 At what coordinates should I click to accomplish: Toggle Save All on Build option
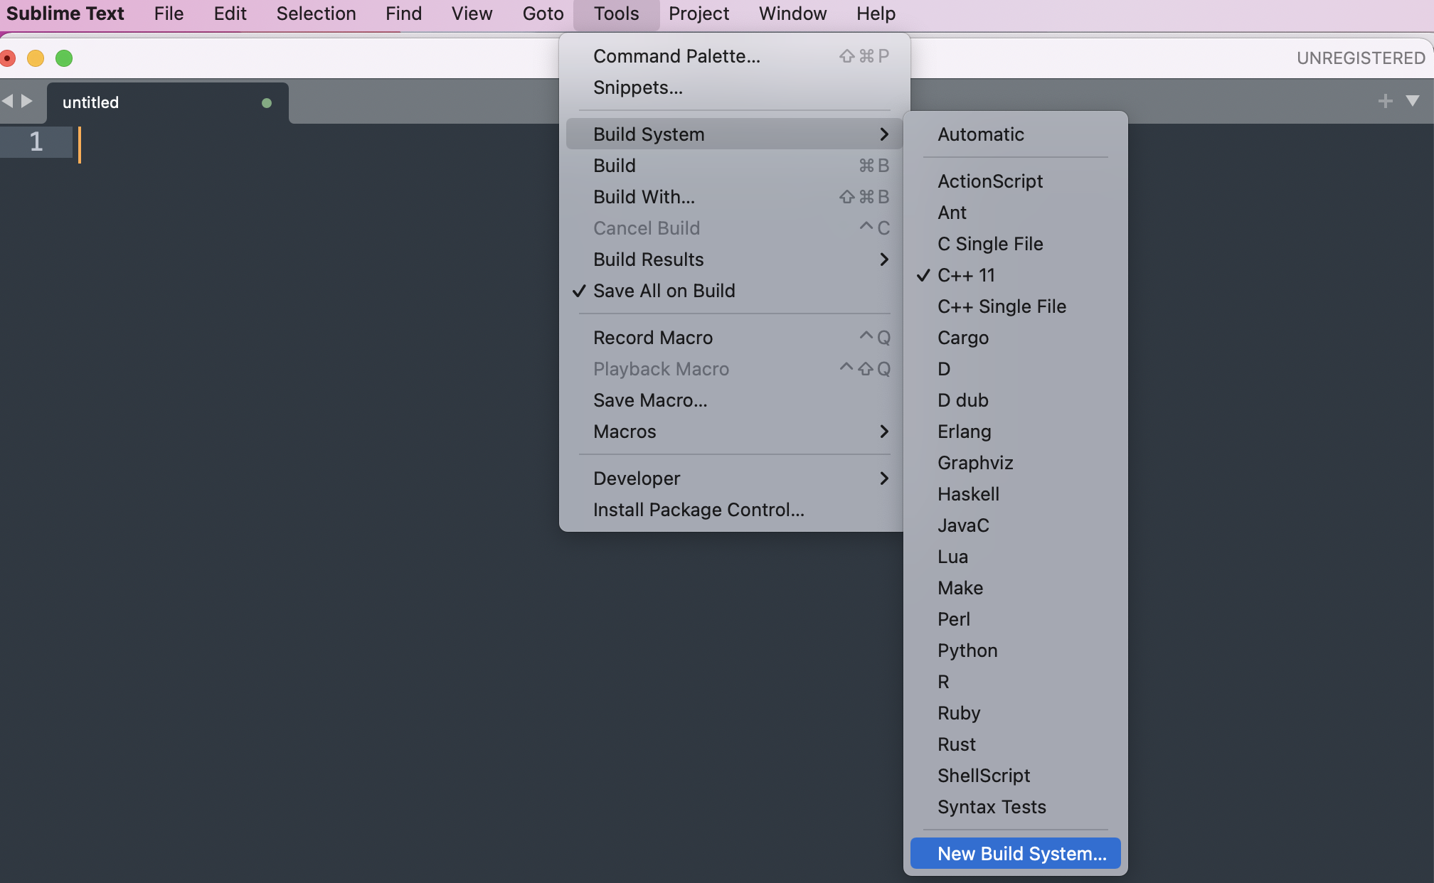pos(664,291)
